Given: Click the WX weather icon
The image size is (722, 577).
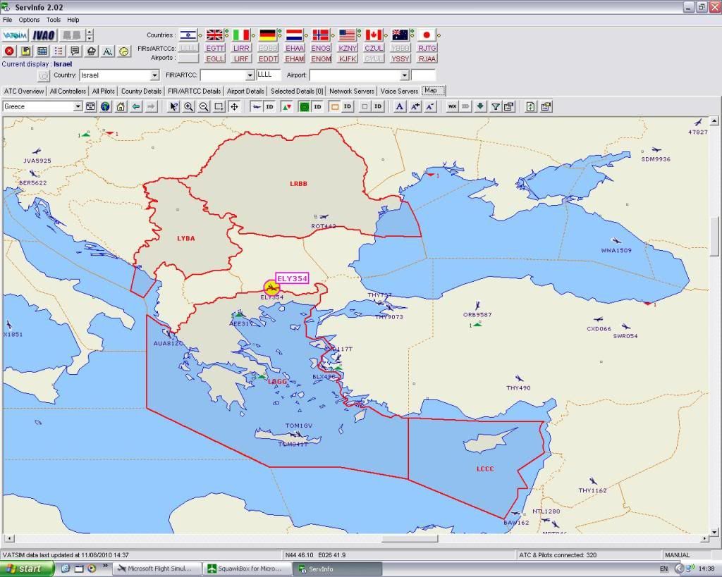Looking at the screenshot, I should (452, 106).
